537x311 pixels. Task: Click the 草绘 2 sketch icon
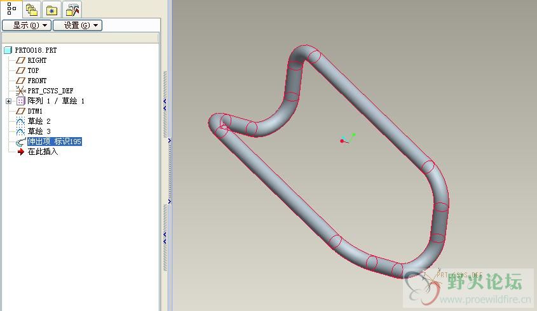20,121
